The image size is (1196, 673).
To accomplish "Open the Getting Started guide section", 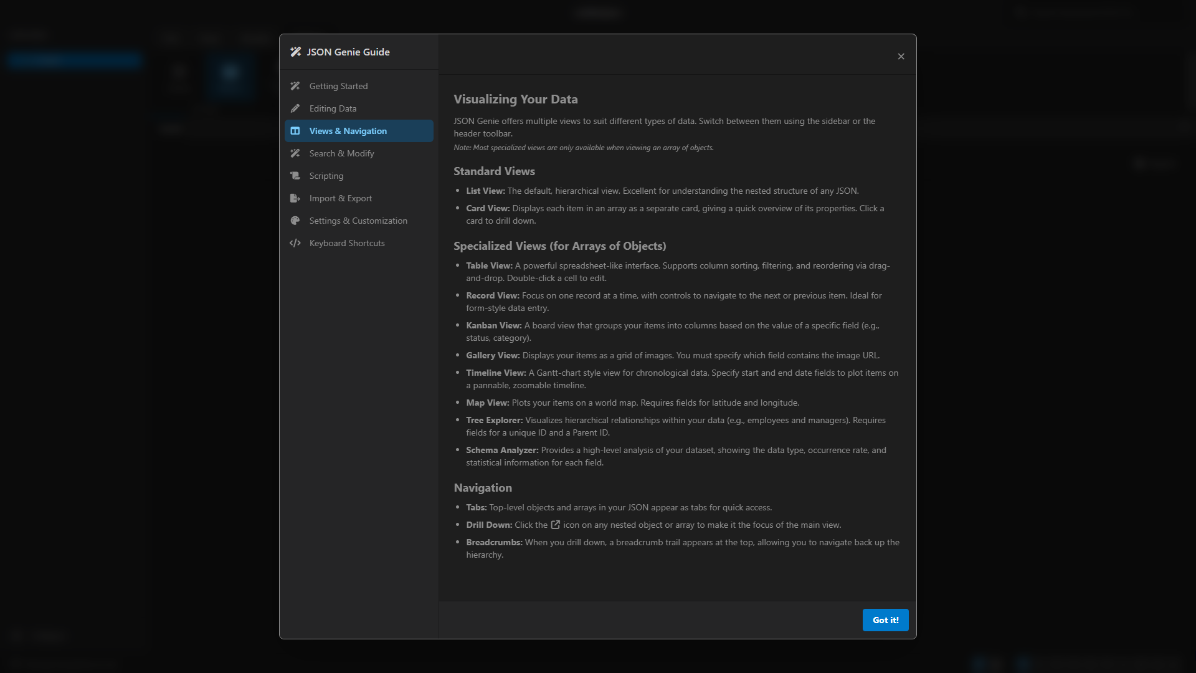I will point(338,86).
